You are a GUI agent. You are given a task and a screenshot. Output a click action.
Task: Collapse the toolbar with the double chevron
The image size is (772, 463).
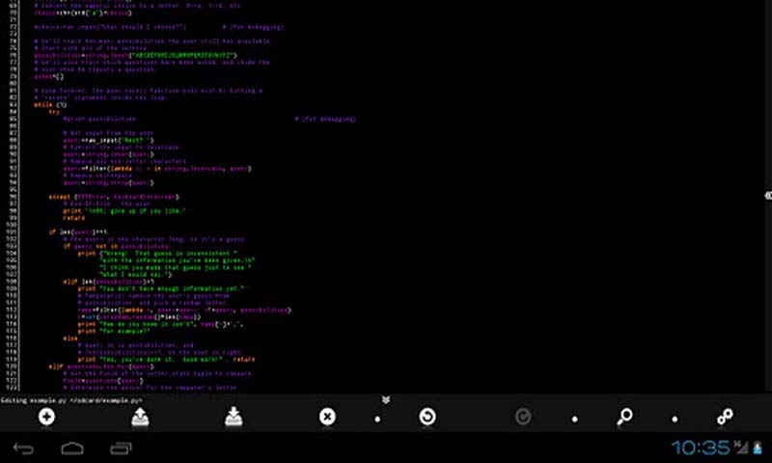coord(385,399)
